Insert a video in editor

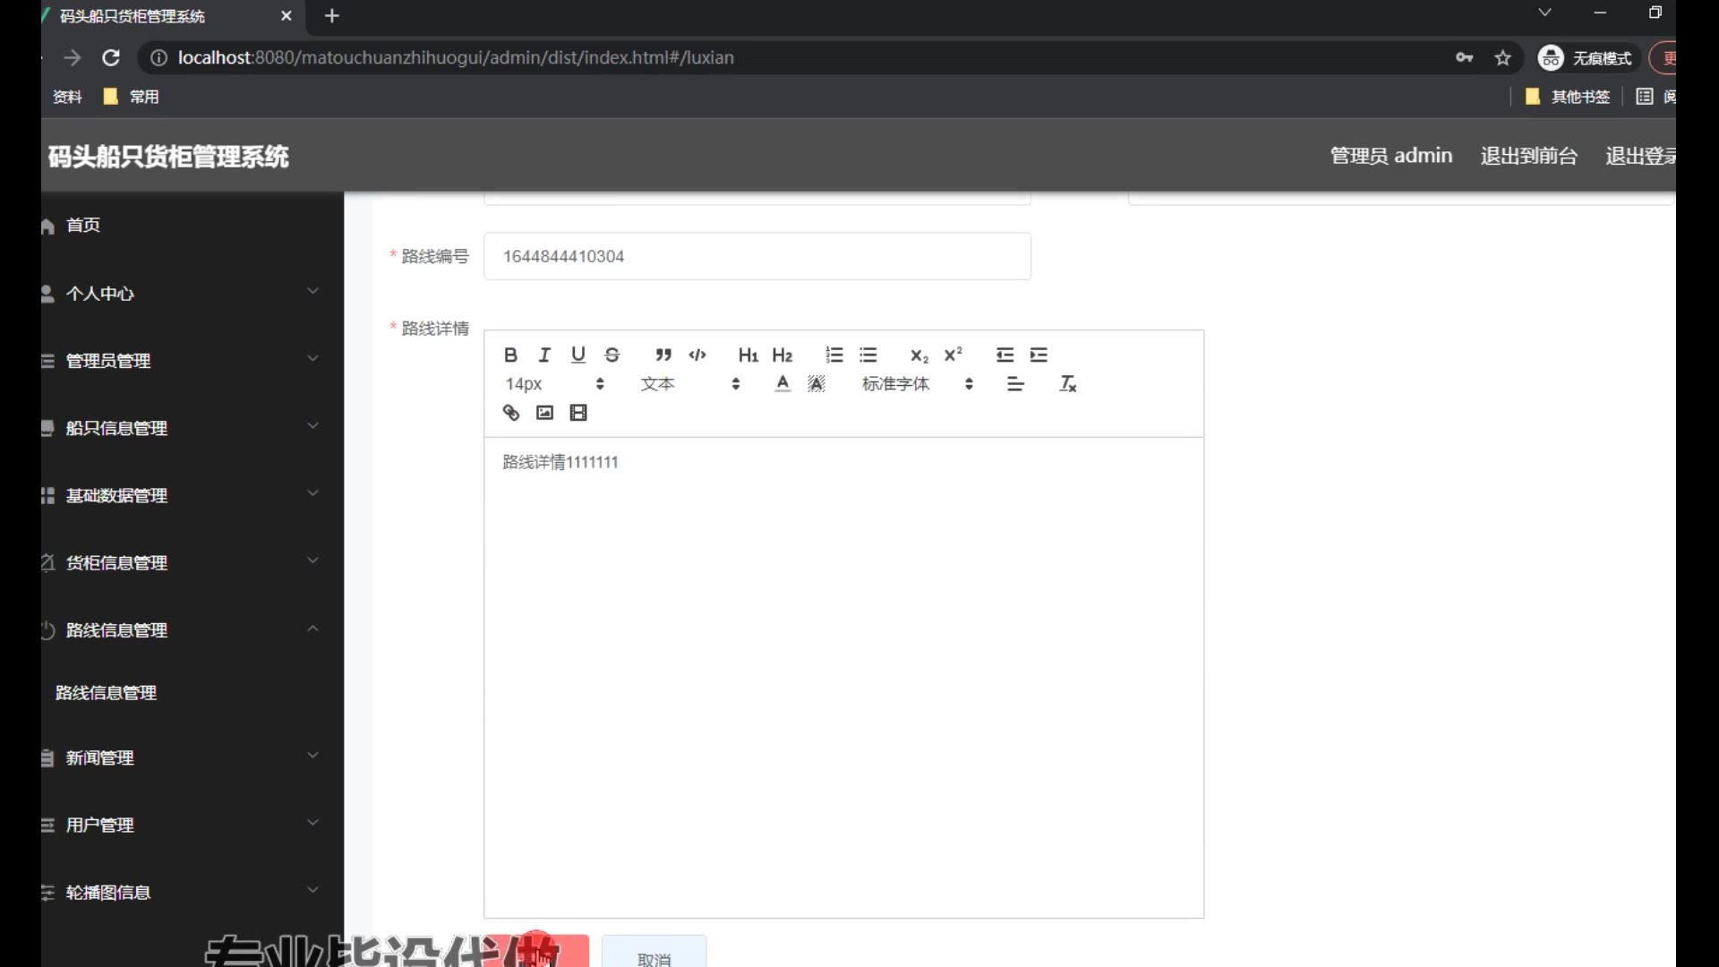pos(578,413)
